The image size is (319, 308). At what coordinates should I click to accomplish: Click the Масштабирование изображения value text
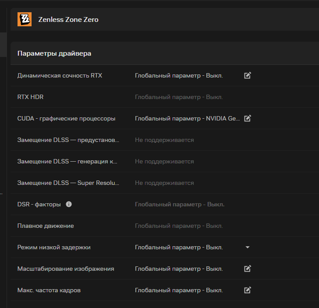click(179, 269)
